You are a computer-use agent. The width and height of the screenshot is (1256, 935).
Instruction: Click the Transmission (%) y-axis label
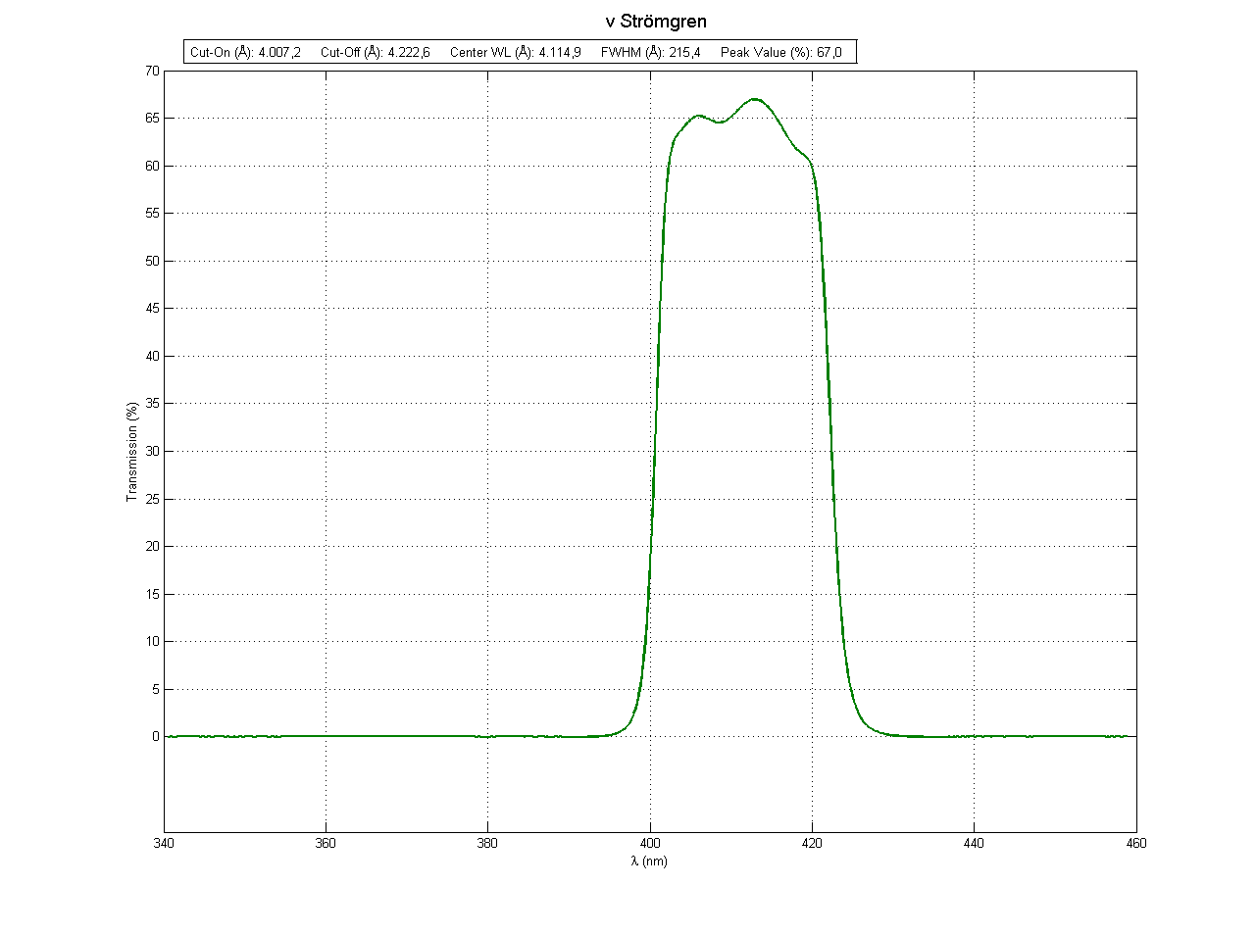coord(131,452)
